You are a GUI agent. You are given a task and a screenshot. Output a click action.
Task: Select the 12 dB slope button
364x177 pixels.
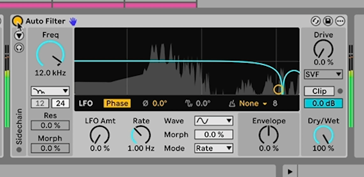coord(40,104)
